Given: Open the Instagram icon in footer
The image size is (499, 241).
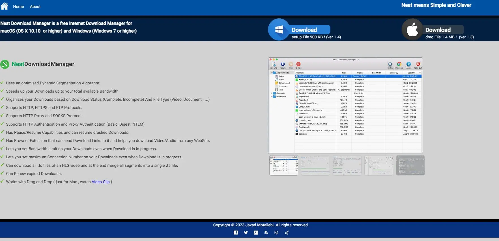Looking at the screenshot, I should (276, 233).
